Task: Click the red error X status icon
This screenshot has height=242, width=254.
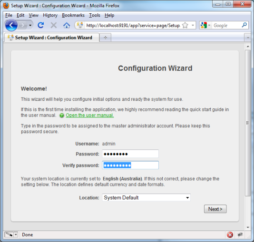Action: coord(230,234)
